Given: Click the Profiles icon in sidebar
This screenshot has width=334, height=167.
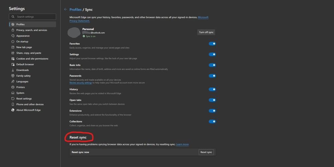Looking at the screenshot, I should [13, 24].
